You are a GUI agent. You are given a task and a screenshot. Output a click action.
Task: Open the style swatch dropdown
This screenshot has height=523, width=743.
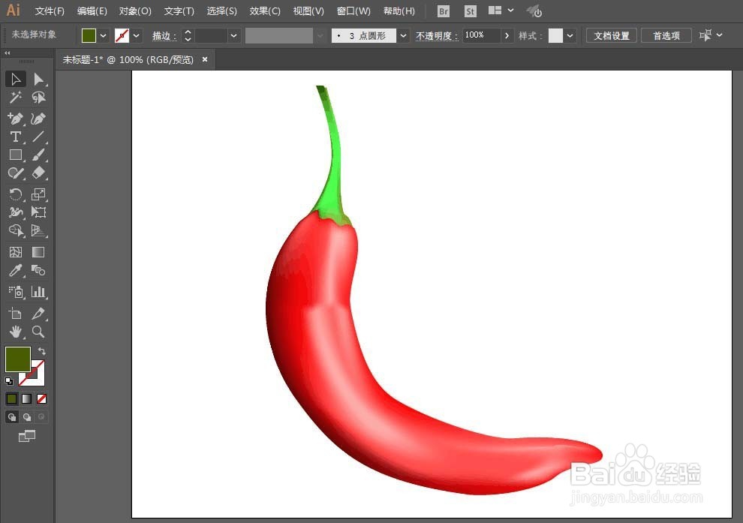tap(570, 35)
